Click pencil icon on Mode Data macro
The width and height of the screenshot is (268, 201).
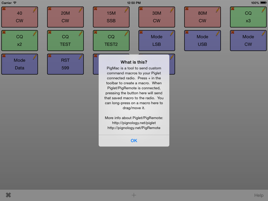(35, 57)
